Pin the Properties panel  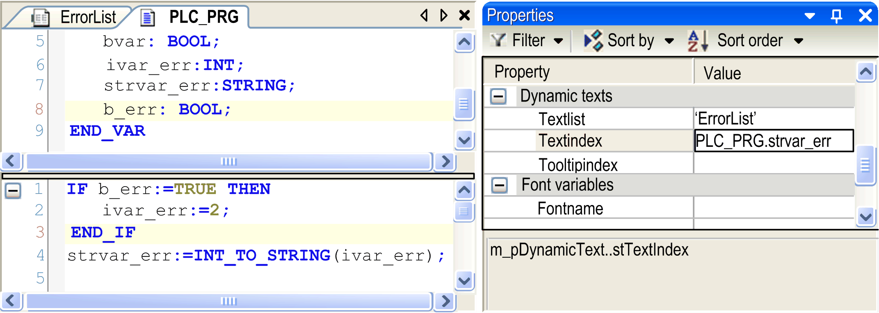(836, 16)
